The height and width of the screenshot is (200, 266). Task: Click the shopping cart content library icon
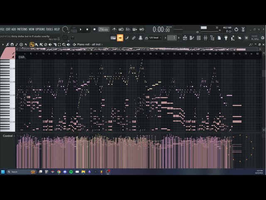coord(246,38)
